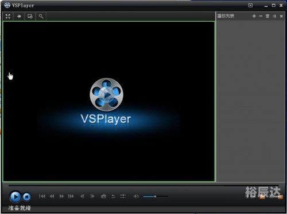
Task: Mute audio with the speaker icon
Action: tap(136, 196)
